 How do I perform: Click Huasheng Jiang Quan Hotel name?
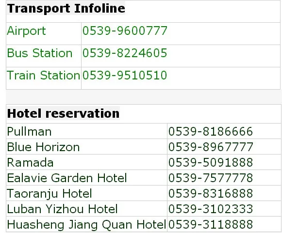(x=86, y=225)
